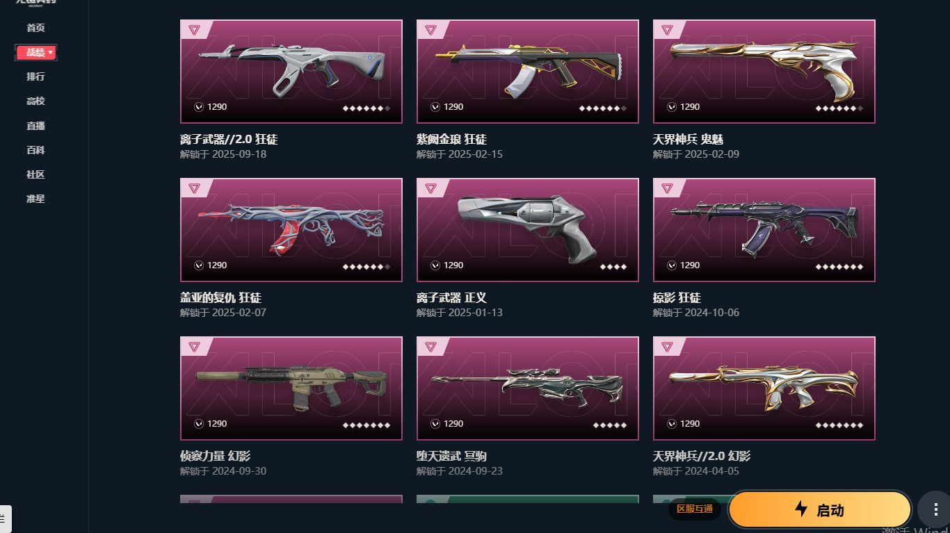Open the 离子武器 正义 revolver skin card
The height and width of the screenshot is (533, 950).
528,230
